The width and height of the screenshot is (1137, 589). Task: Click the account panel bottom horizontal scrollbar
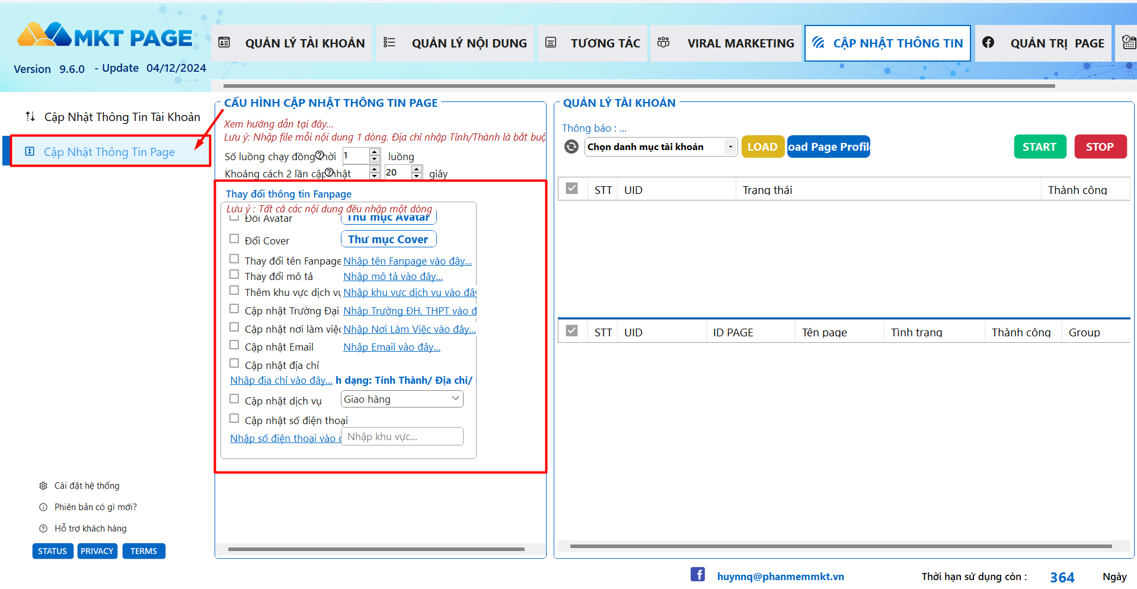point(841,546)
